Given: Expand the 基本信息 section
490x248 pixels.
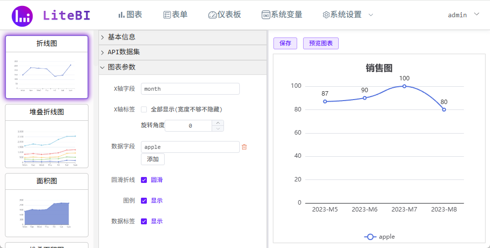Looking at the screenshot, I should coord(182,37).
